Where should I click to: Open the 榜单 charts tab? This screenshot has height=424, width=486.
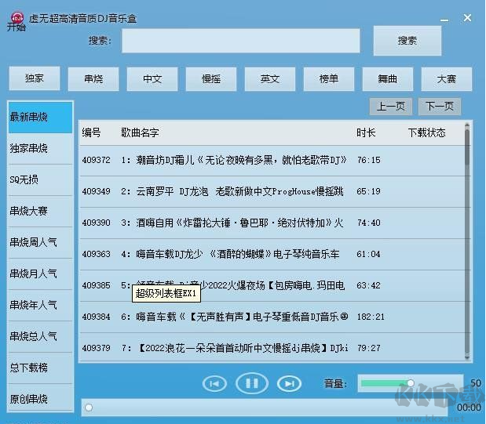point(329,79)
